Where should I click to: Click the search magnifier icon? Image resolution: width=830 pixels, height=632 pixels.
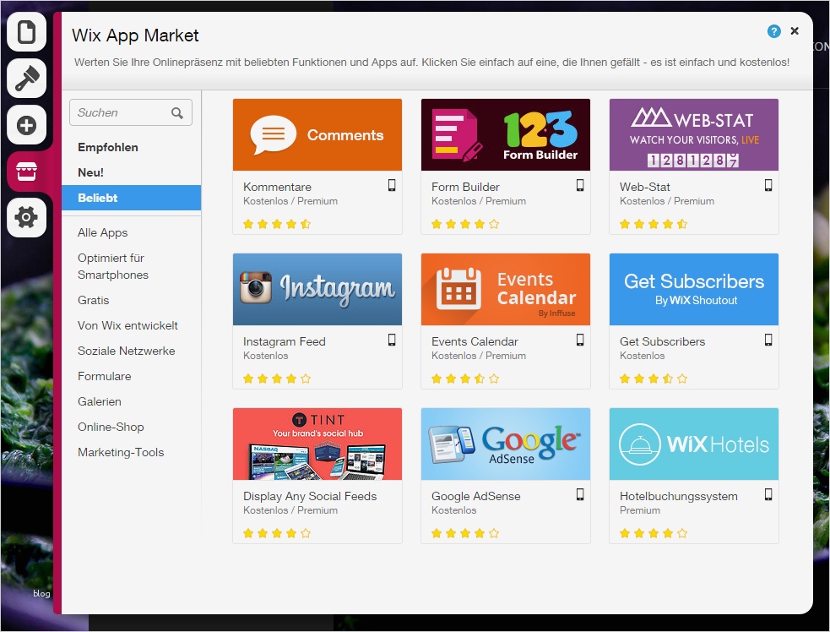pos(178,112)
